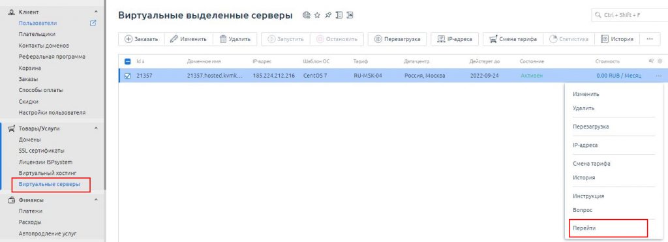Image resolution: width=668 pixels, height=242 pixels.
Task: Open Расходы in the sidebar
Action: [30, 222]
